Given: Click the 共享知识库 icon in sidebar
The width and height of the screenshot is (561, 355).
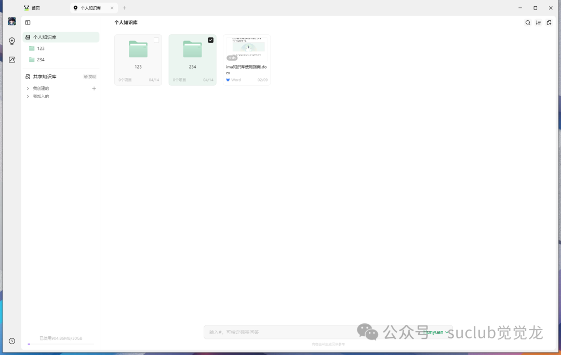Looking at the screenshot, I should point(28,76).
